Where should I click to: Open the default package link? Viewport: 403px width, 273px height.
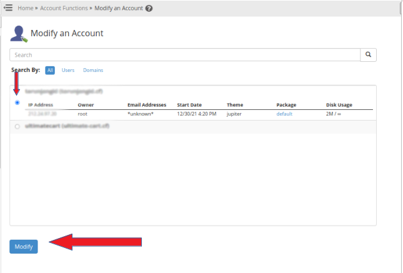click(284, 114)
